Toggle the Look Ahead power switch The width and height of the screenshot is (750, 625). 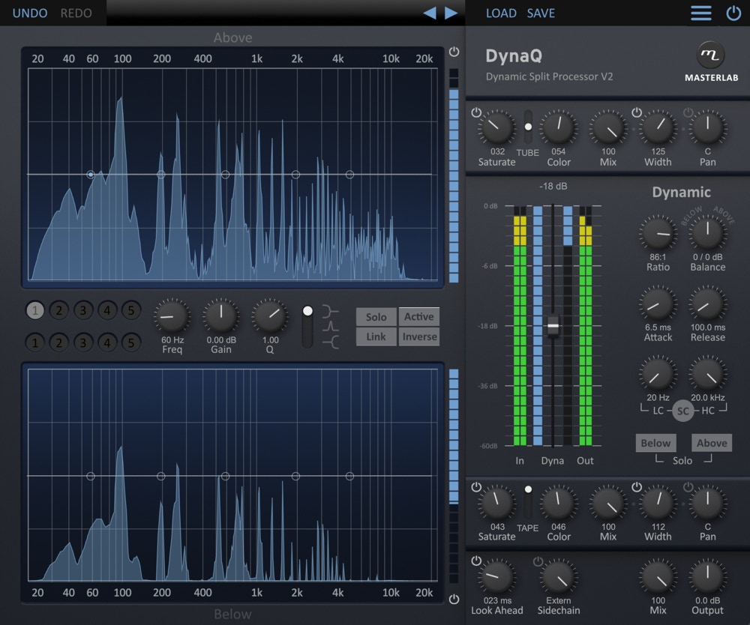476,561
